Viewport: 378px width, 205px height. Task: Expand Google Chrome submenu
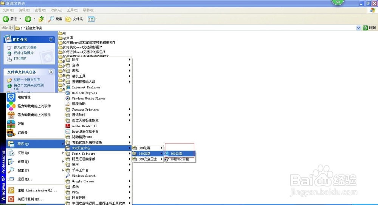[98, 181]
